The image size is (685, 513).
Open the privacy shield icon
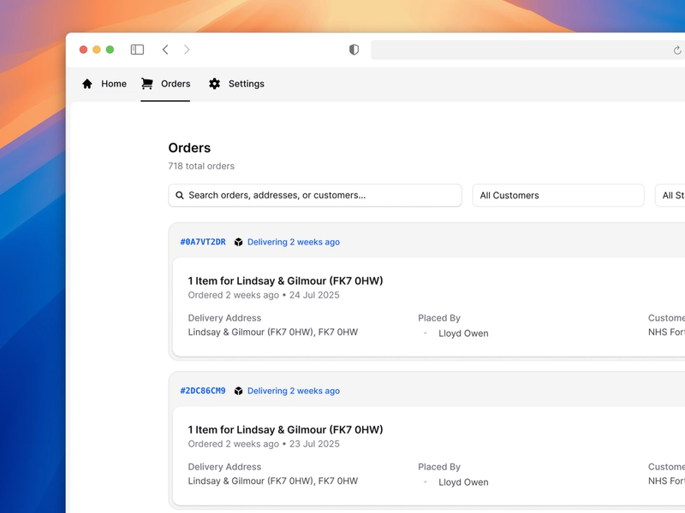pos(354,50)
